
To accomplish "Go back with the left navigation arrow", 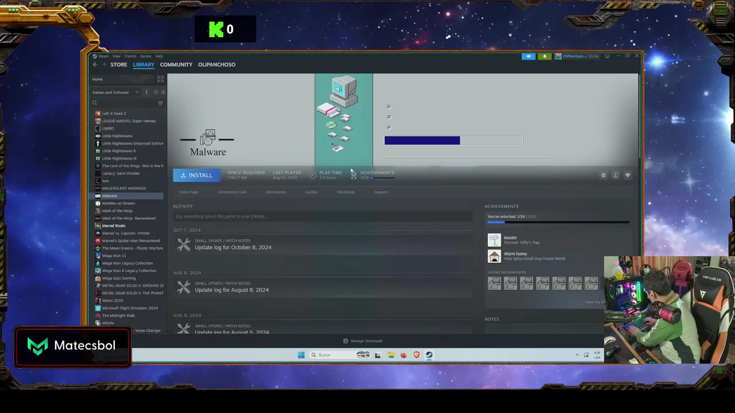I will point(95,65).
